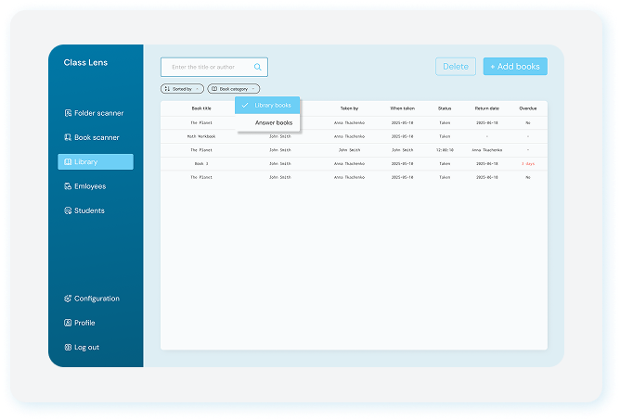The width and height of the screenshot is (620, 420).
Task: Open the Sorted by dropdown
Action: [x=182, y=89]
